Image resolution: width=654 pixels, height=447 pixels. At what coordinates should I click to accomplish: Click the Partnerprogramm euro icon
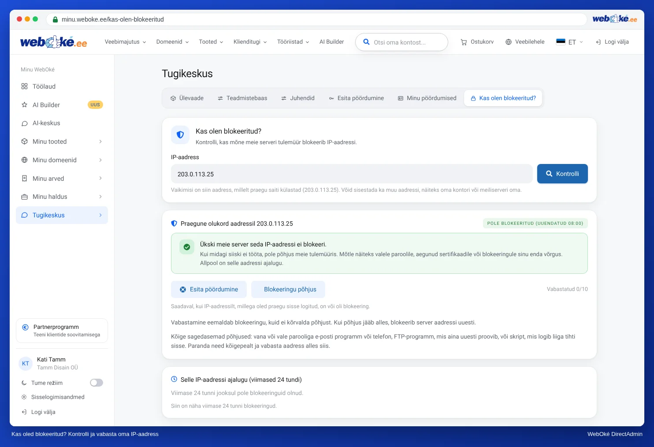(x=25, y=327)
